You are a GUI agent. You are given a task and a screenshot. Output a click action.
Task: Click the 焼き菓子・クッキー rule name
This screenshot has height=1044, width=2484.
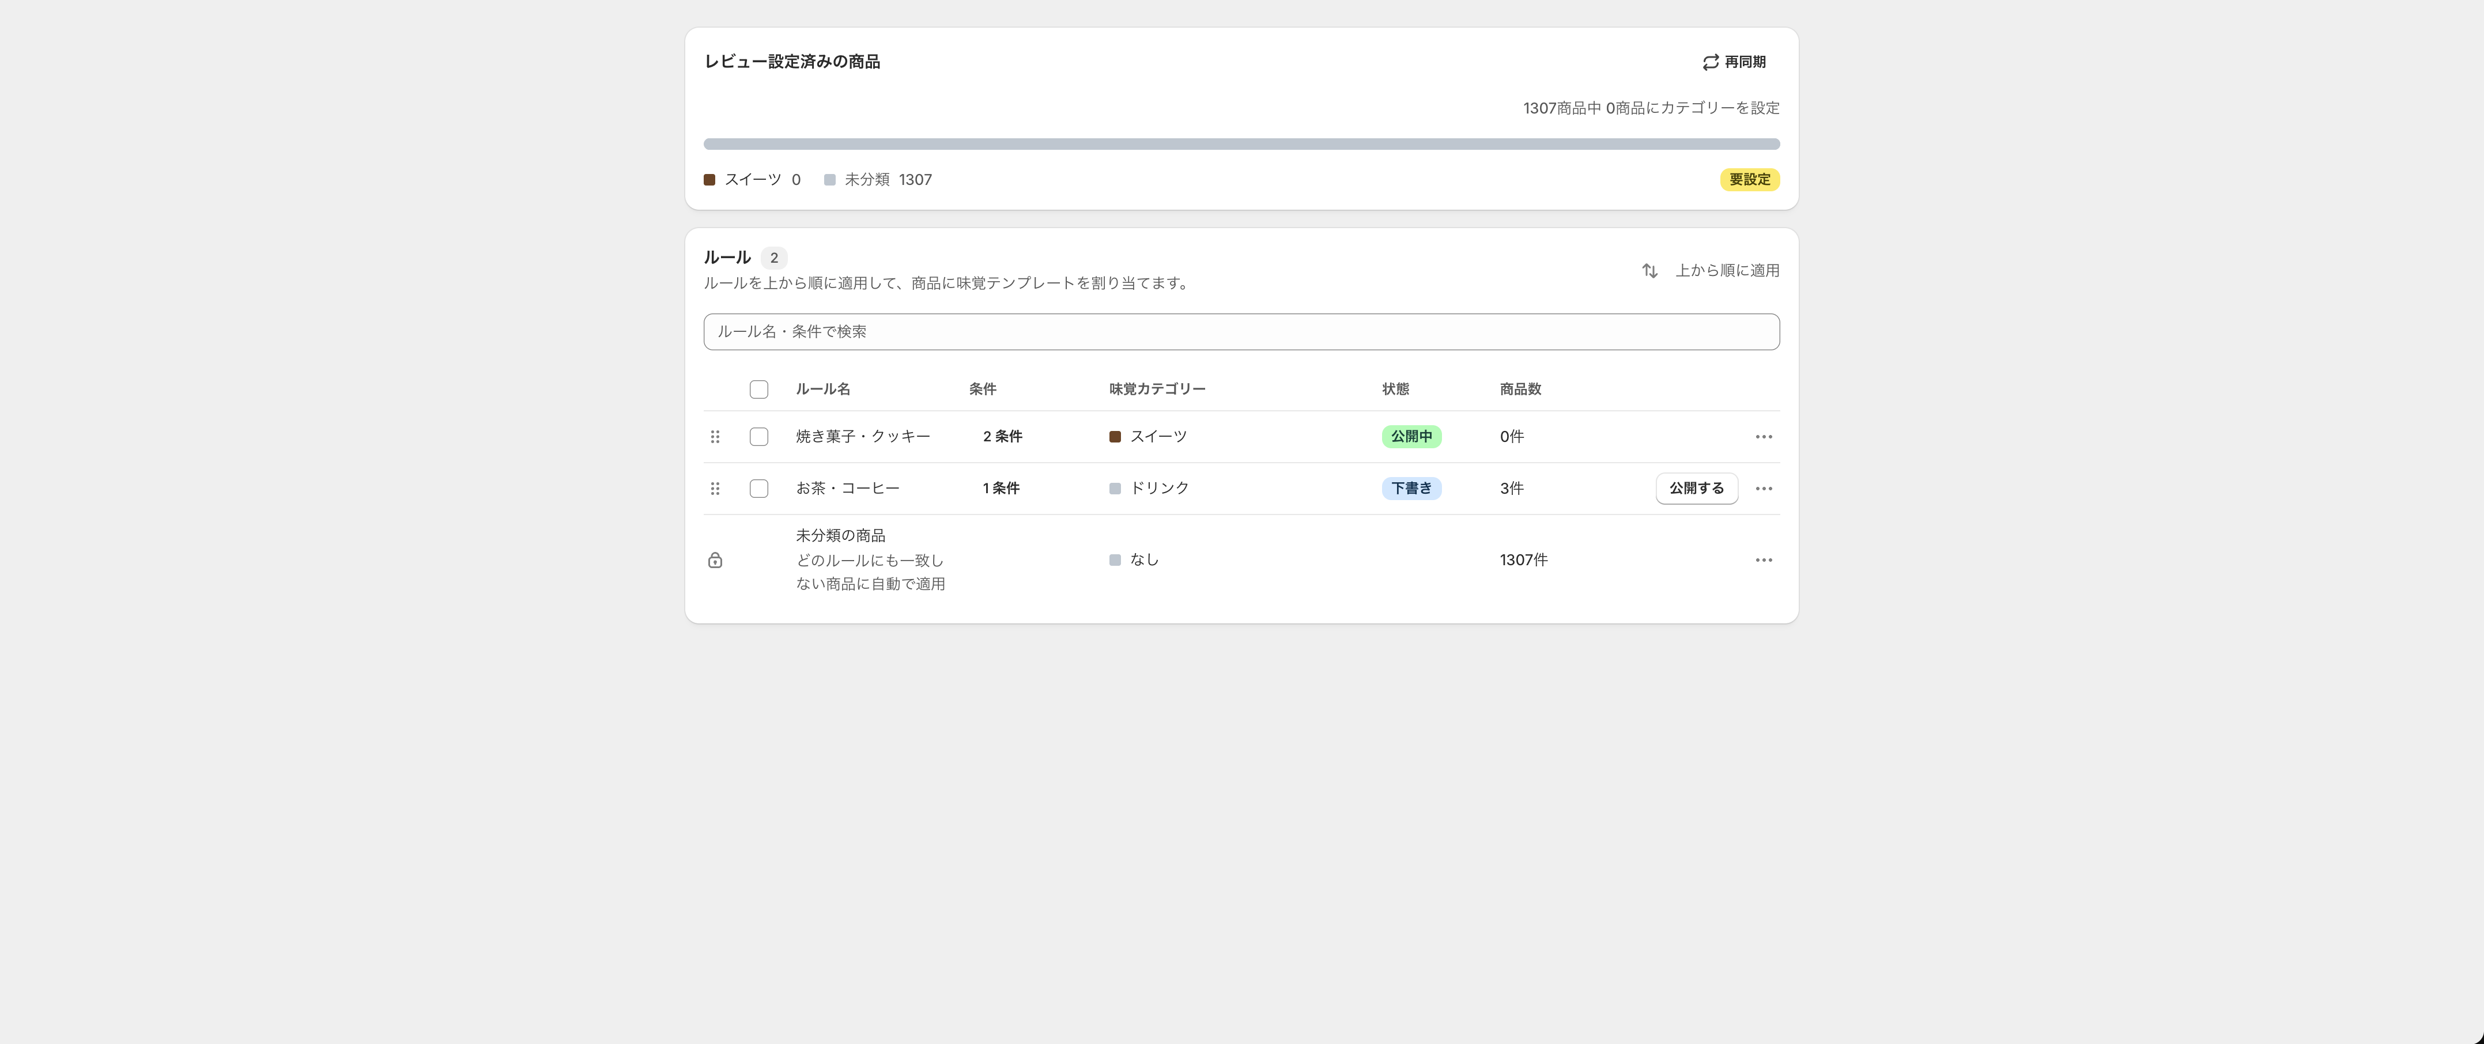(863, 437)
